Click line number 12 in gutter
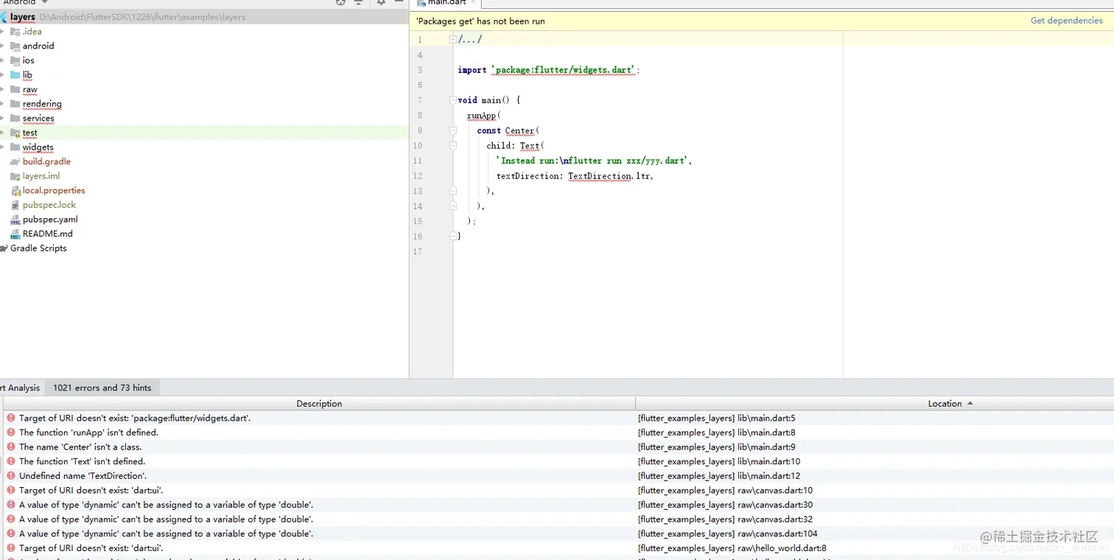This screenshot has height=560, width=1114. point(418,176)
